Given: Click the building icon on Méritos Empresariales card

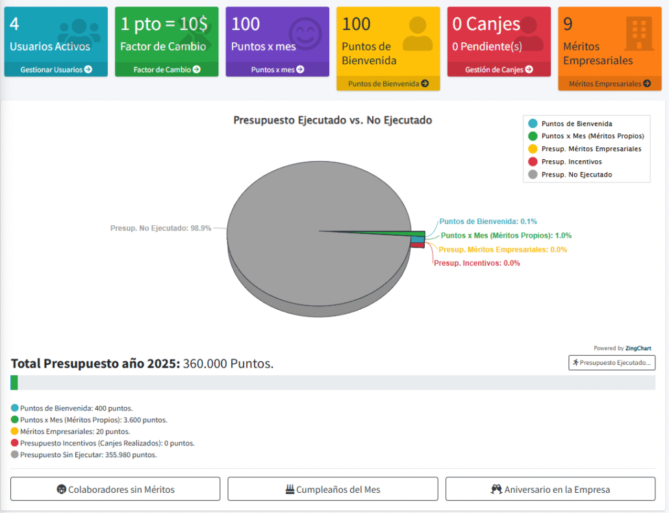Looking at the screenshot, I should pyautogui.click(x=639, y=34).
